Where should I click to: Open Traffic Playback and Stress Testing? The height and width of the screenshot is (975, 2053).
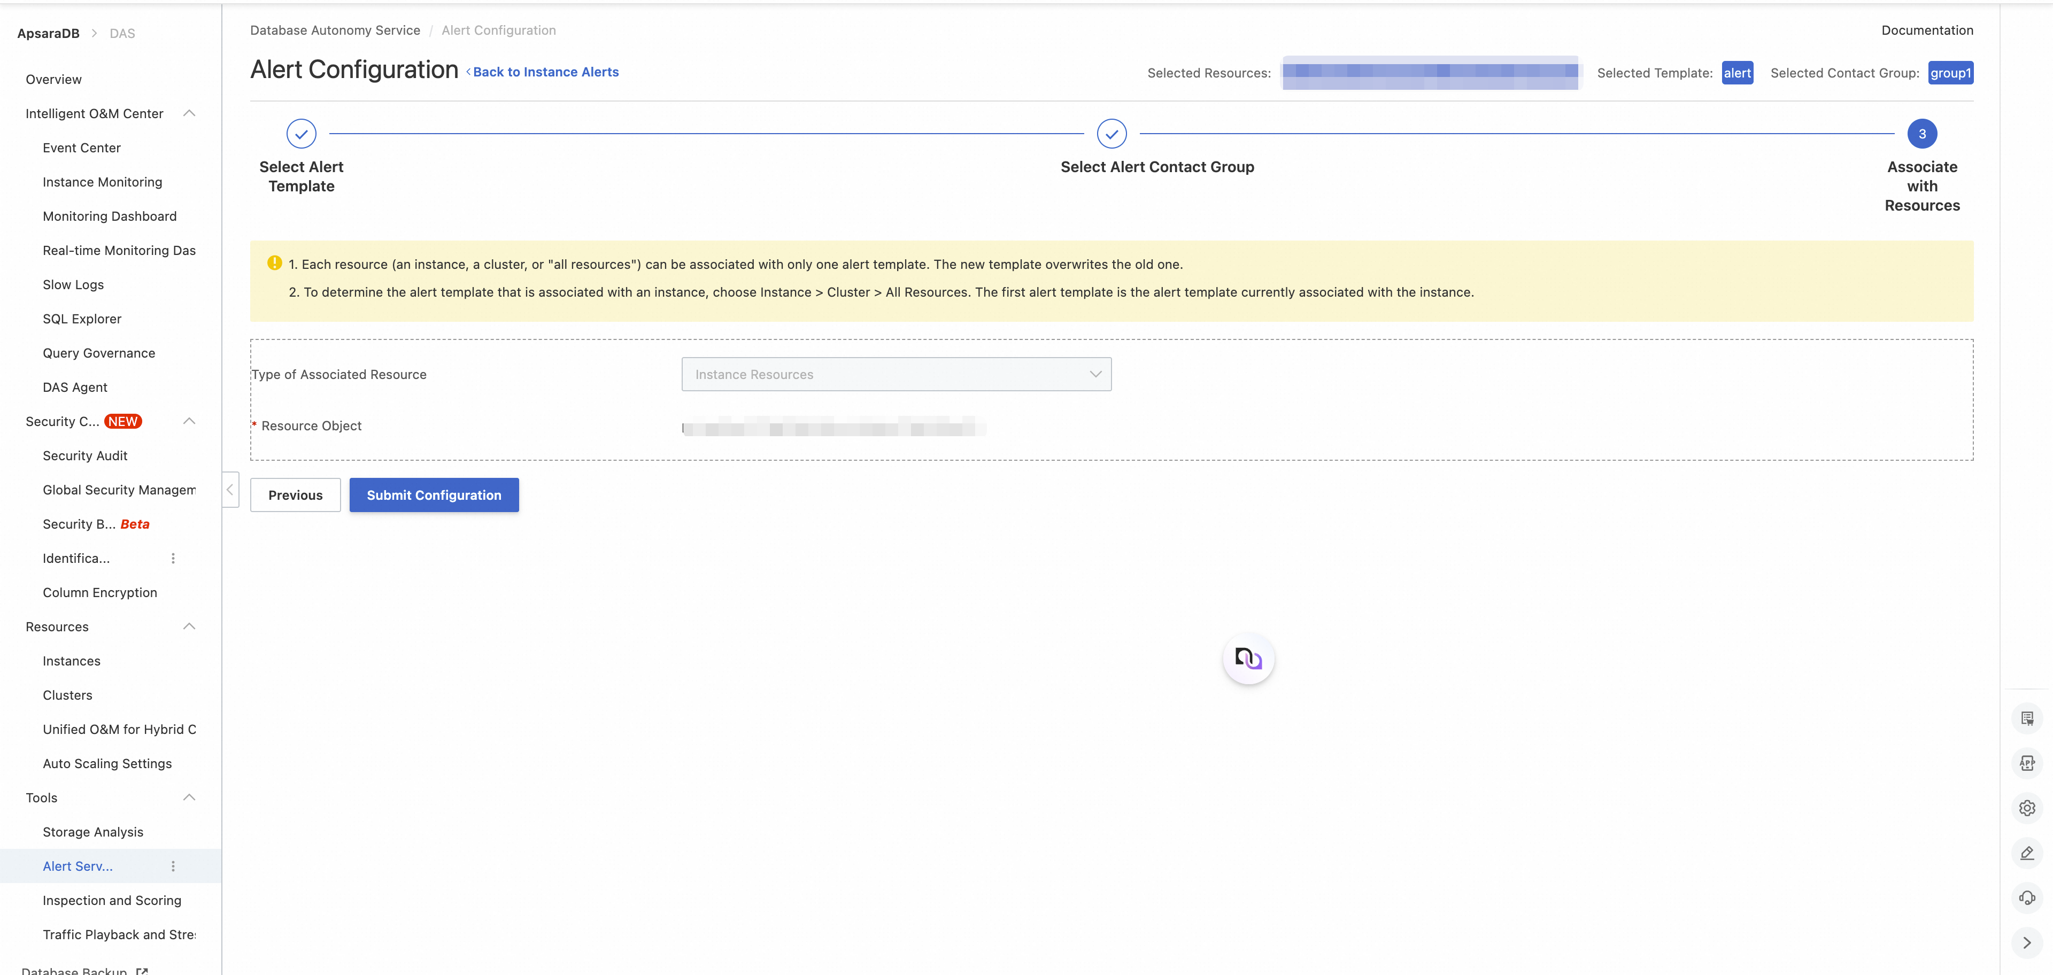(119, 934)
